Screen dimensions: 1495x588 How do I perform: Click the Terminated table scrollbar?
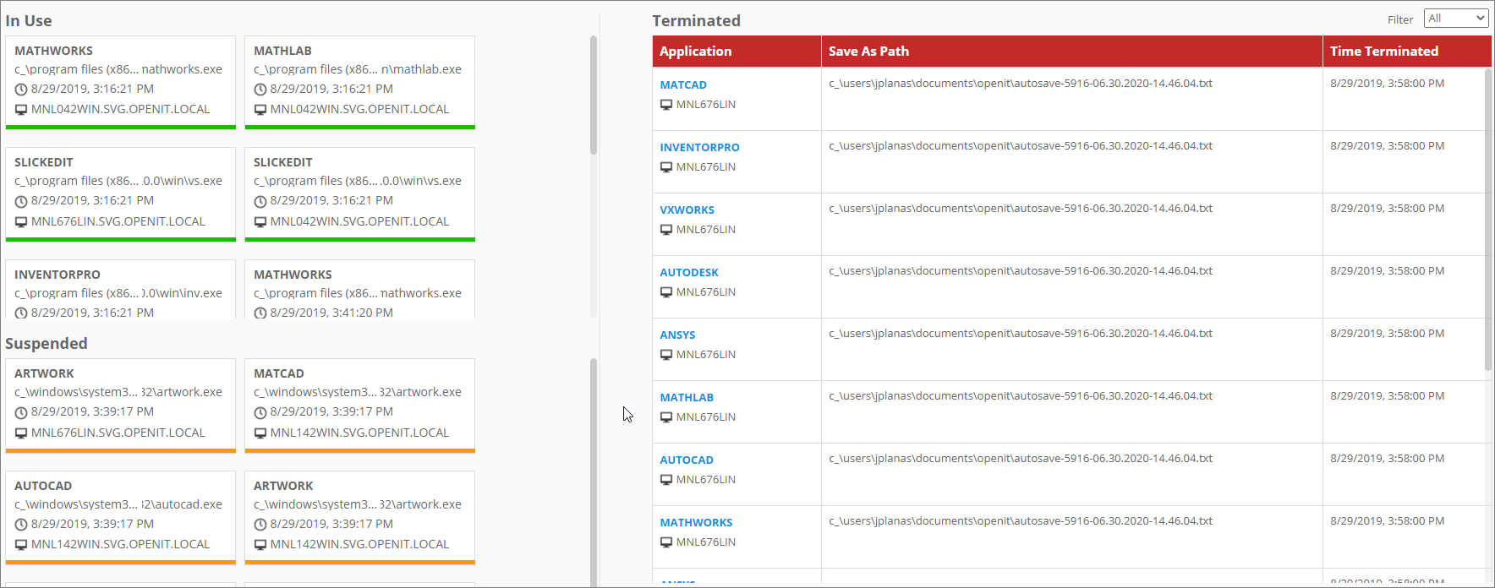[1488, 220]
